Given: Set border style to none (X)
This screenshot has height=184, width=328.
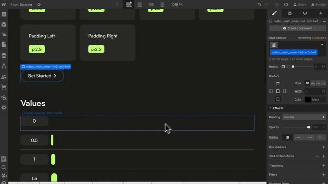Looking at the screenshot, I should click(307, 83).
